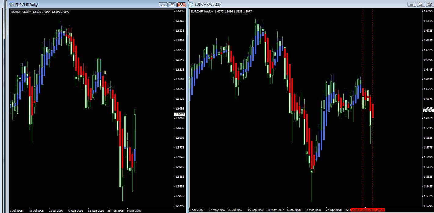
Task: Select the yellow down-arrow marker on Daily chart
Action: [105, 72]
